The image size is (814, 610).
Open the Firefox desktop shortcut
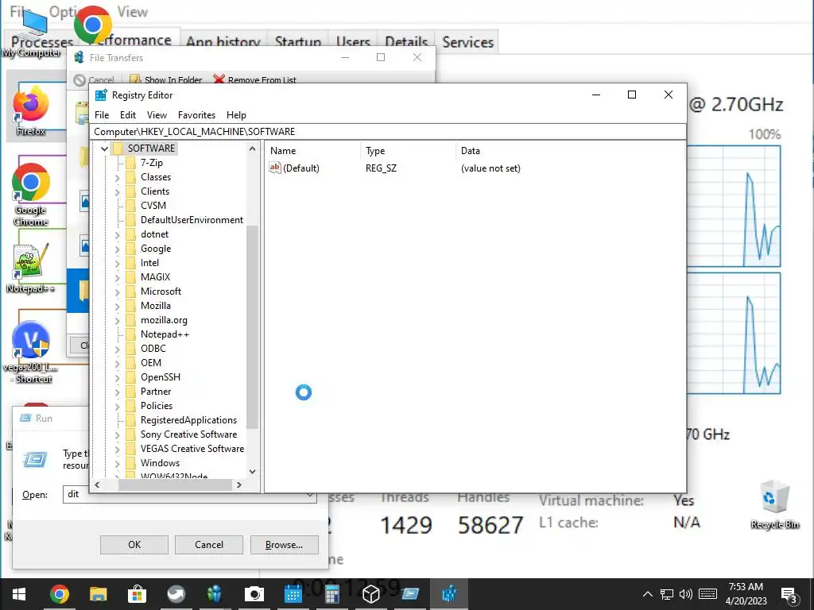tap(31, 110)
